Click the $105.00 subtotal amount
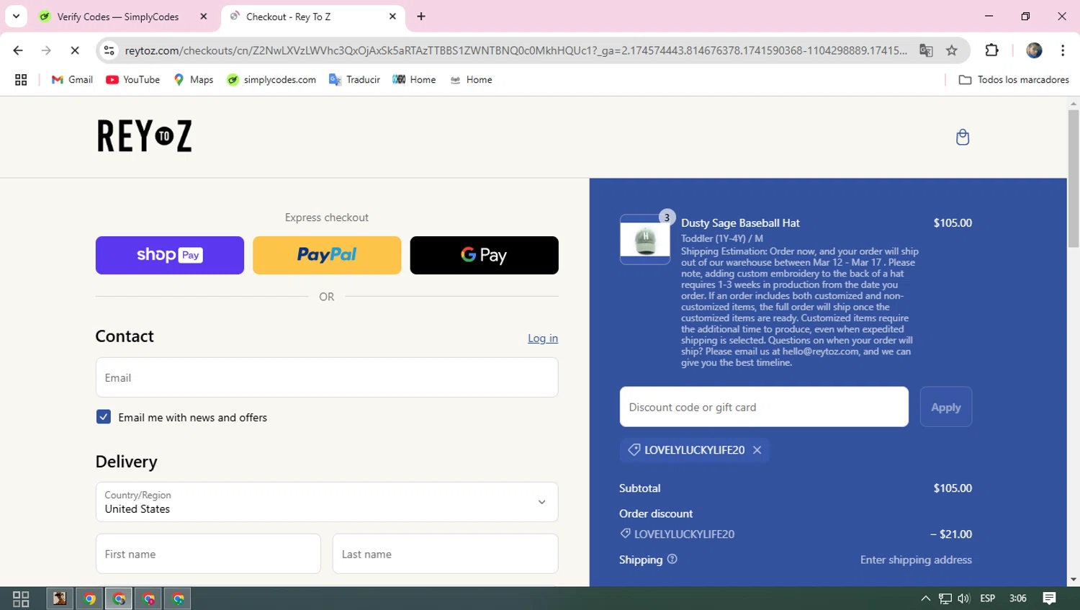Image resolution: width=1080 pixels, height=610 pixels. point(953,488)
